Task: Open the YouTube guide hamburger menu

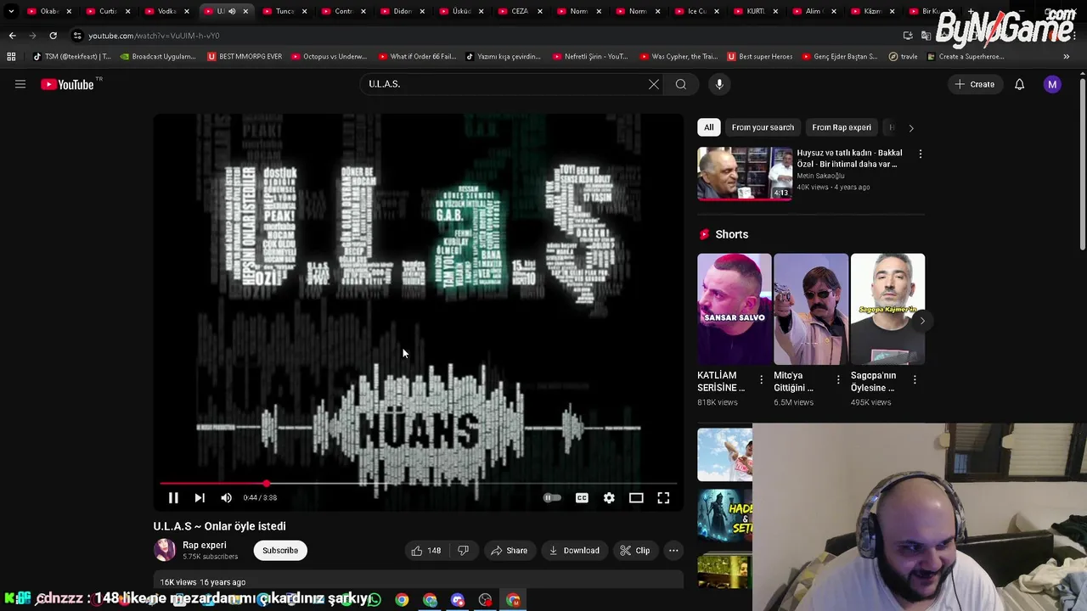Action: coord(20,84)
